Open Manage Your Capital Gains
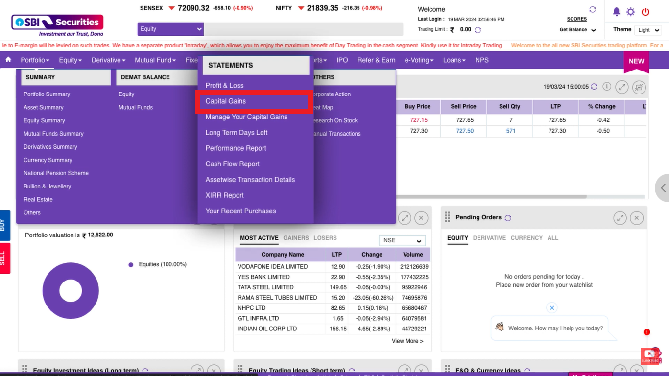This screenshot has width=669, height=376. coord(246,117)
